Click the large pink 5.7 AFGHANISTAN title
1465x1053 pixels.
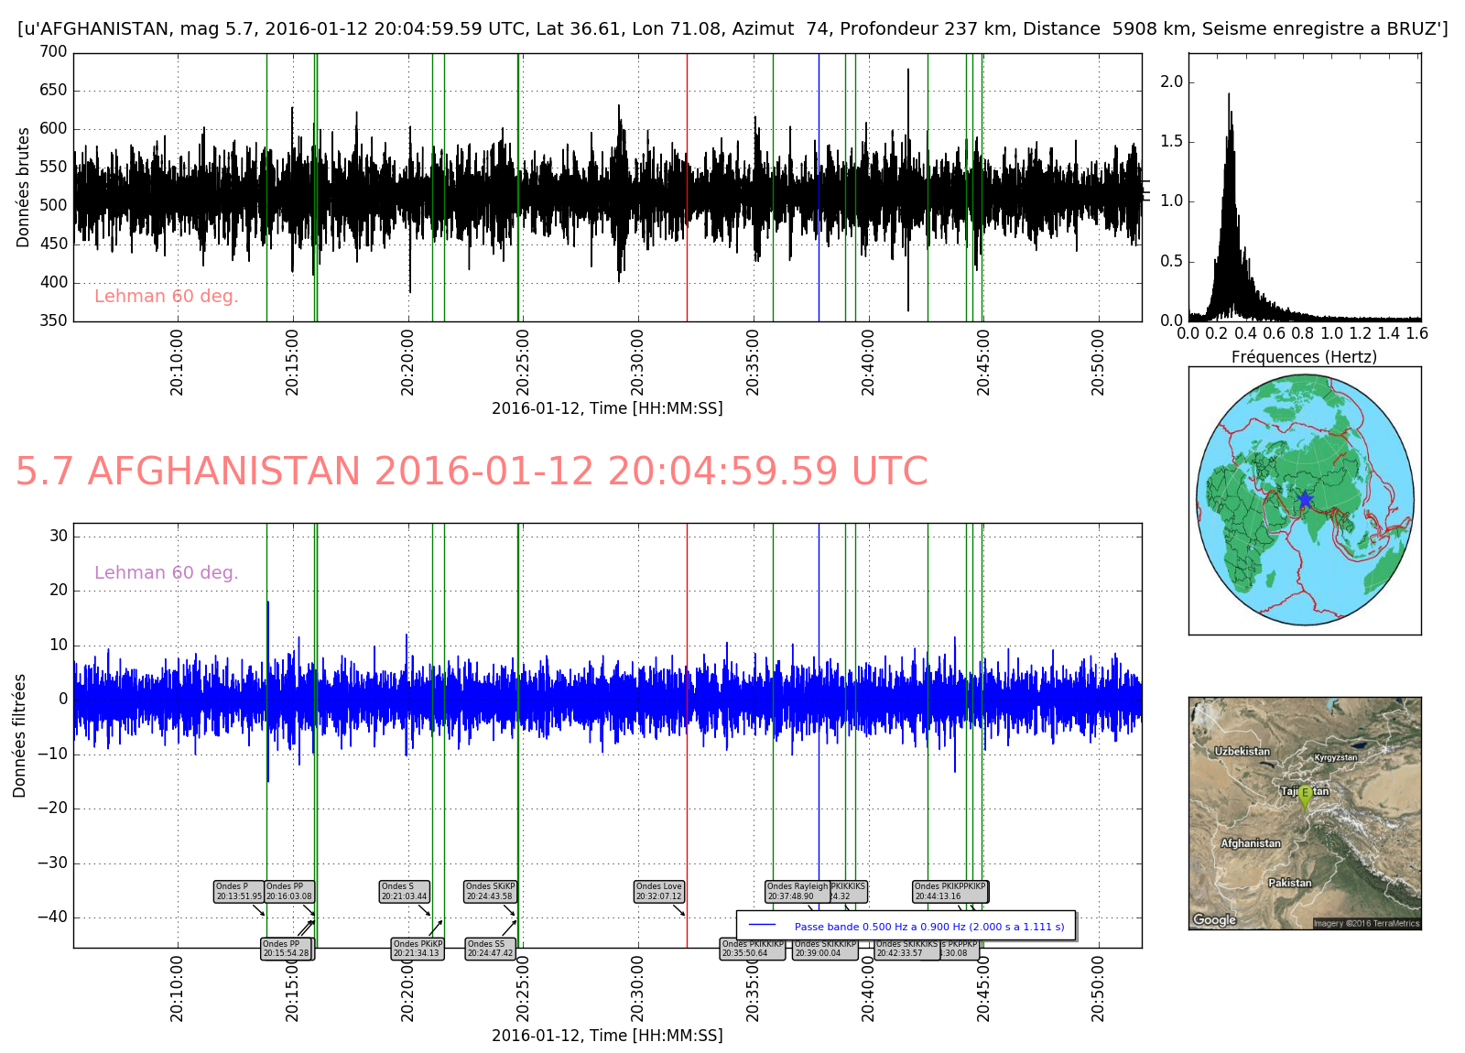tap(472, 472)
